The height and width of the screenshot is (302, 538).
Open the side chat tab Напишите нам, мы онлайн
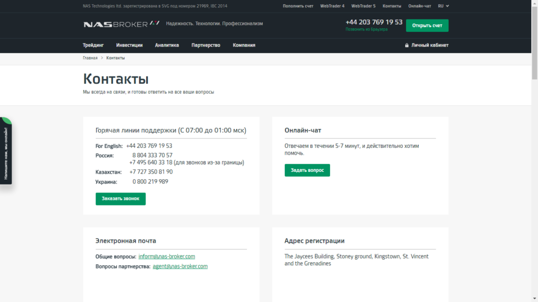click(6, 151)
